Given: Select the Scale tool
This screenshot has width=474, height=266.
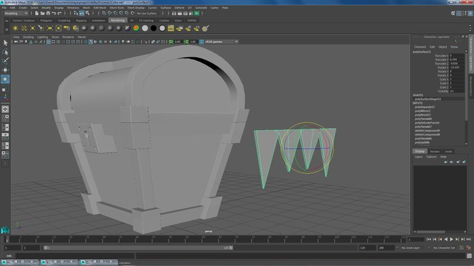Looking at the screenshot, I should (5, 89).
